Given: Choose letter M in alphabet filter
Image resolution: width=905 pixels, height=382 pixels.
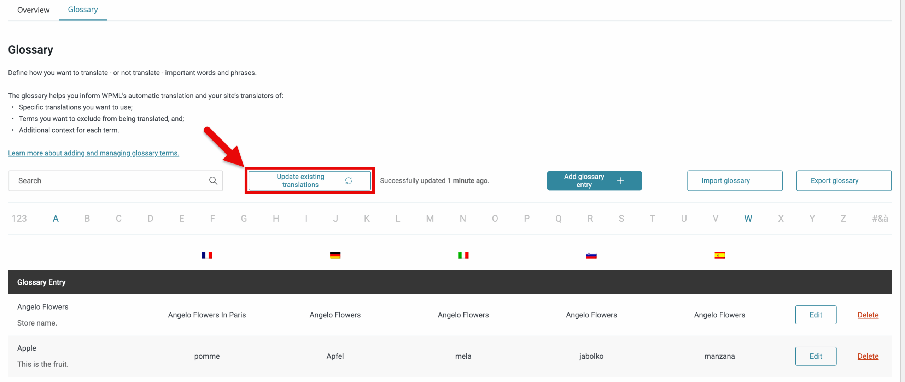Looking at the screenshot, I should [430, 219].
